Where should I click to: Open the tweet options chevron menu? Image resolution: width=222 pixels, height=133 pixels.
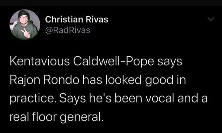pyautogui.click(x=211, y=19)
